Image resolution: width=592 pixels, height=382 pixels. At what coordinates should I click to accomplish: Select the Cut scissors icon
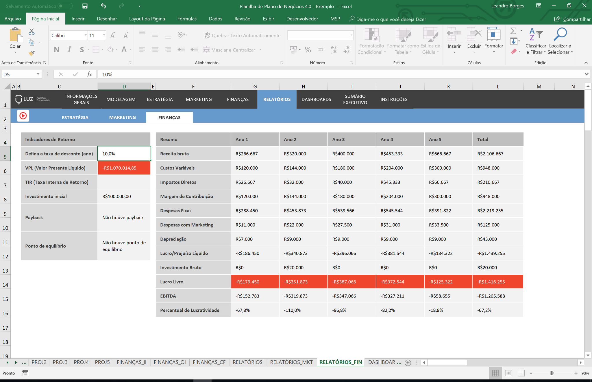point(32,32)
